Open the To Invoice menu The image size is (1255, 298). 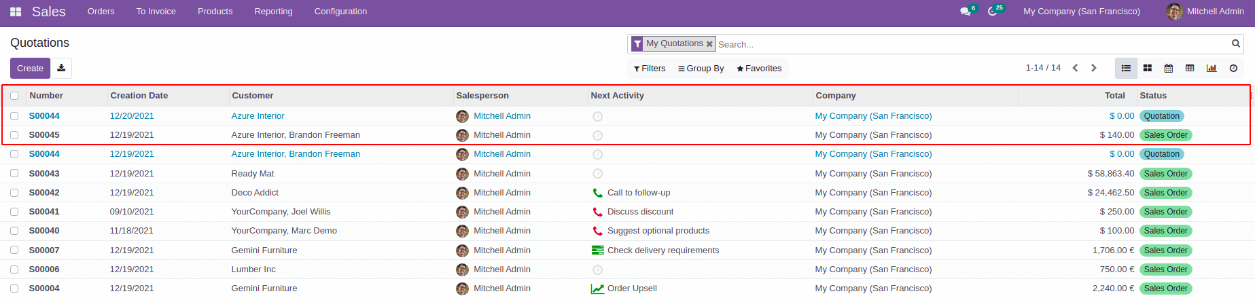[x=156, y=12]
